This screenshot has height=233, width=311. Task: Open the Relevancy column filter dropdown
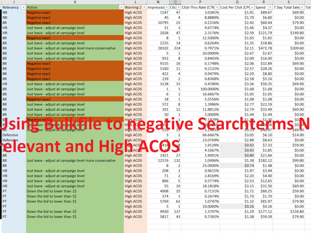(23, 7)
